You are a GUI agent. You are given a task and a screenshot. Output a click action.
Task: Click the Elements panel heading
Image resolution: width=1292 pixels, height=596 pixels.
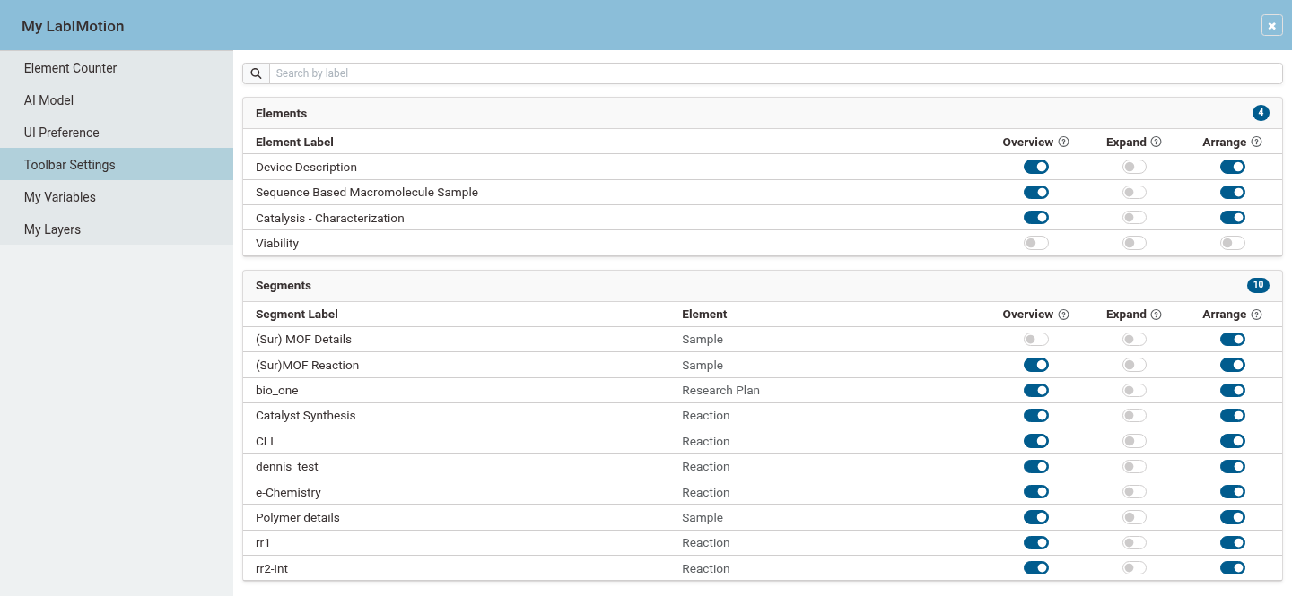point(281,113)
